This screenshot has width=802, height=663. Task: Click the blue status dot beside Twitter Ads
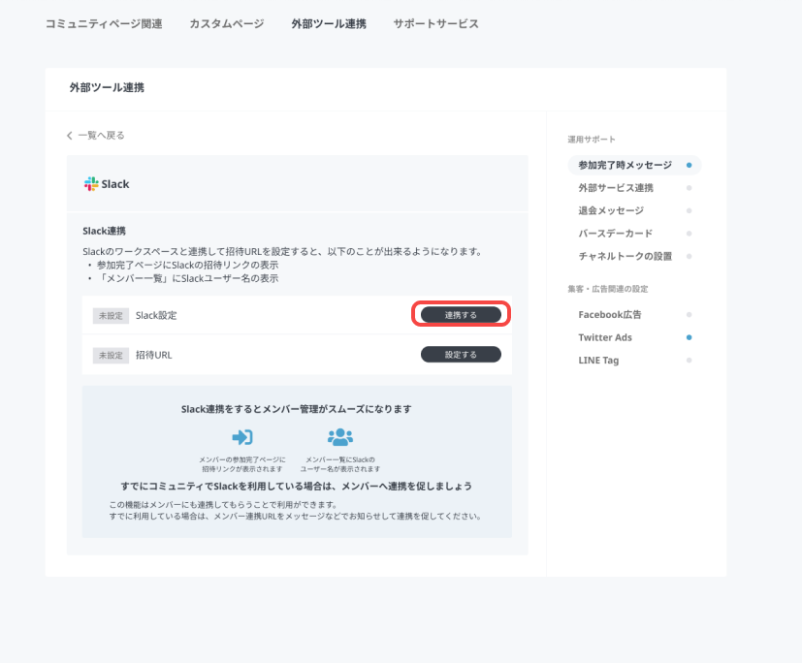click(x=689, y=337)
